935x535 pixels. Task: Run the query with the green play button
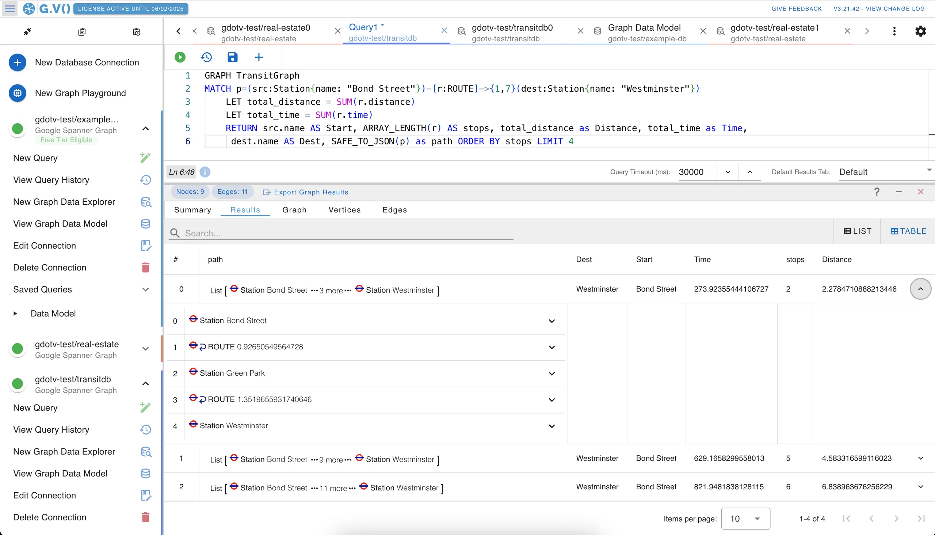point(180,57)
